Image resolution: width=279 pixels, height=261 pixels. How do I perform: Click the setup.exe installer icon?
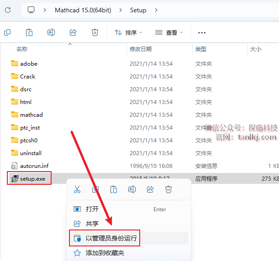(x=15, y=178)
